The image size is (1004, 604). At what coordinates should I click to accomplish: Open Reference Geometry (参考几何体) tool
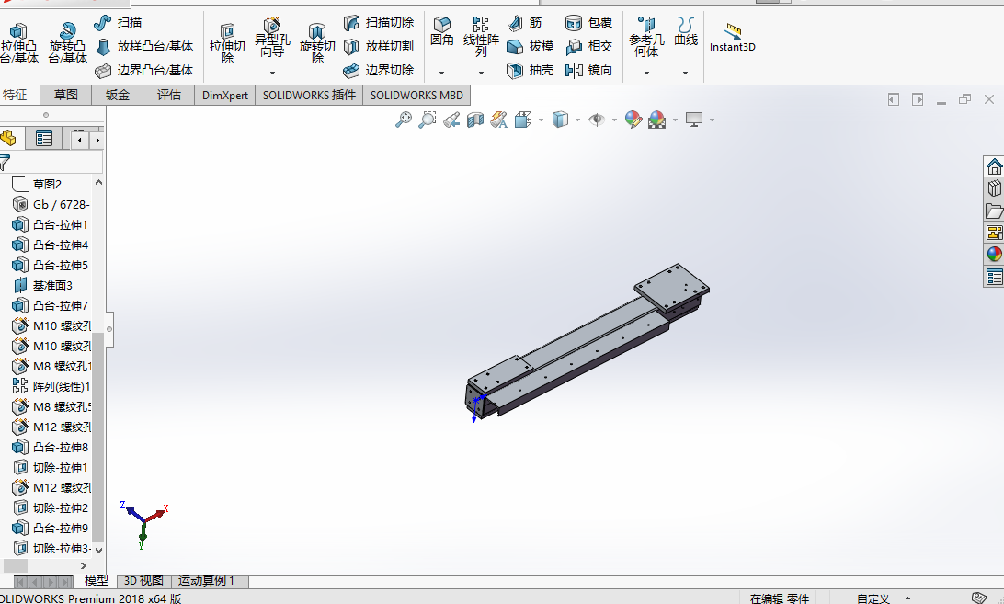click(x=646, y=37)
